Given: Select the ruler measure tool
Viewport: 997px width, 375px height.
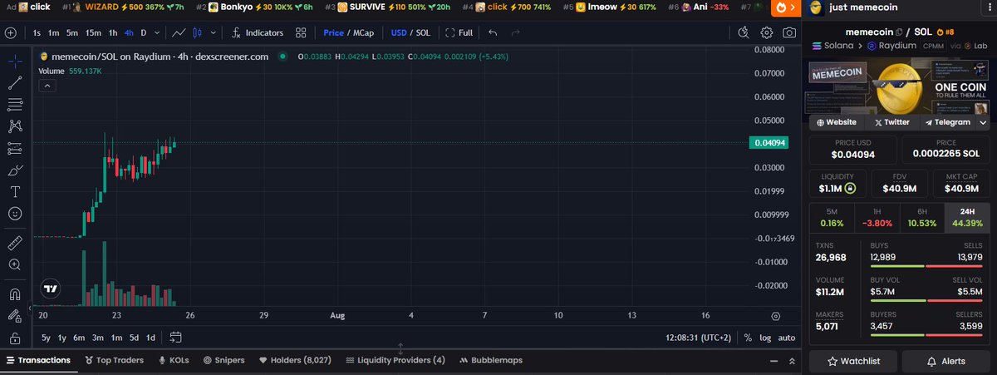Looking at the screenshot, I should click(14, 243).
